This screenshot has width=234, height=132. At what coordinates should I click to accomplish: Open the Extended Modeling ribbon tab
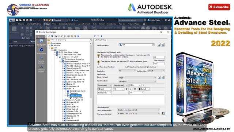(34, 24)
